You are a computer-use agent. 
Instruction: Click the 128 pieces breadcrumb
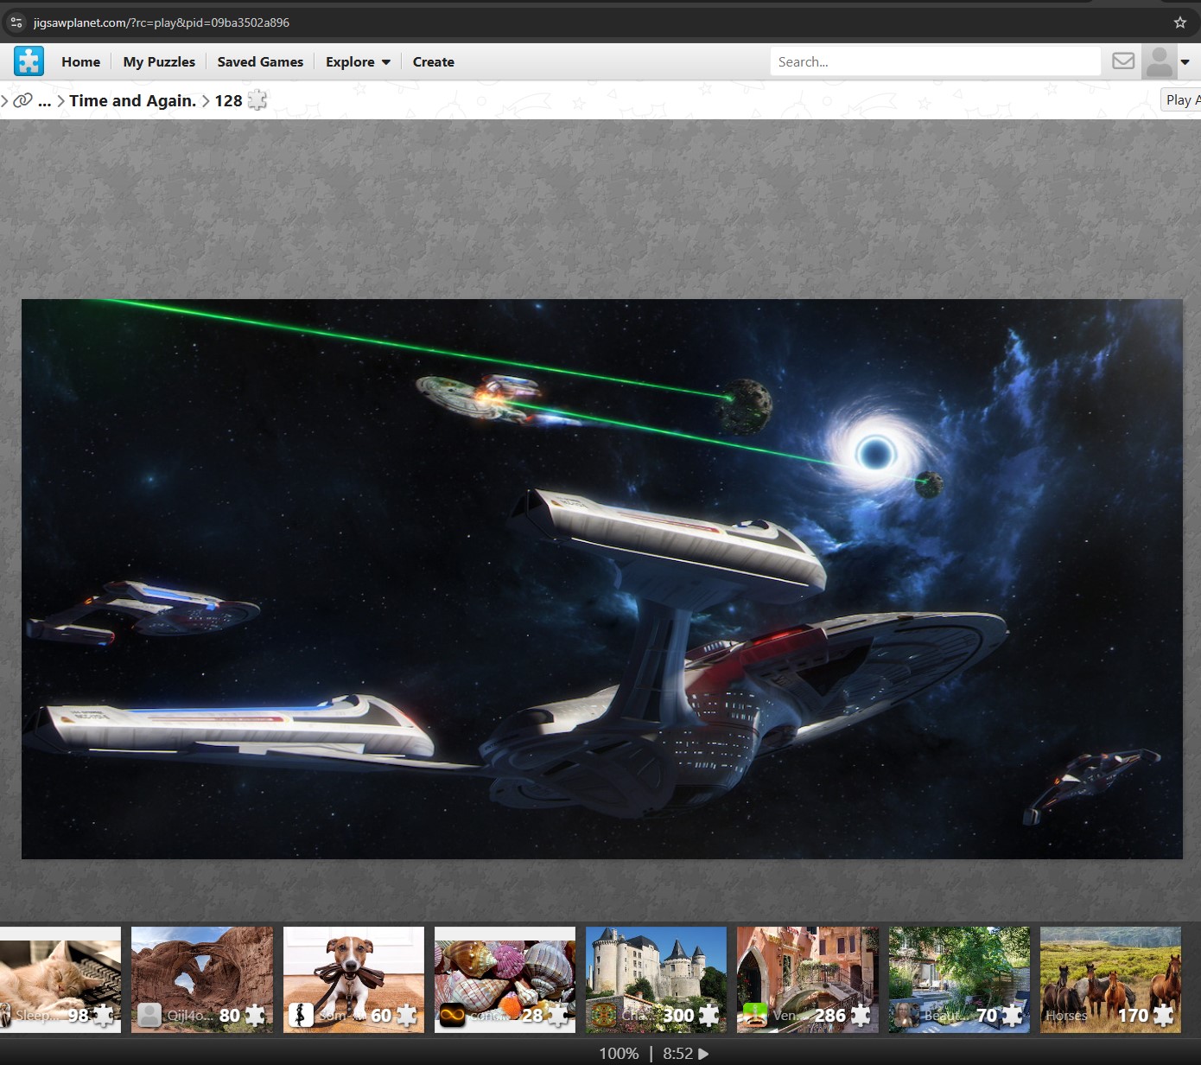tap(228, 101)
